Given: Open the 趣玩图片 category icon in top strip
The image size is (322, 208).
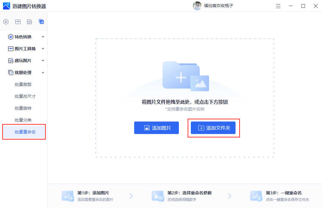Looking at the screenshot, I should point(29,22).
